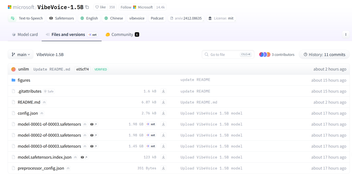Viewport: 352px width, 179px height.
Task: Download model-00001-of-00003.safetensors
Action: click(x=163, y=124)
